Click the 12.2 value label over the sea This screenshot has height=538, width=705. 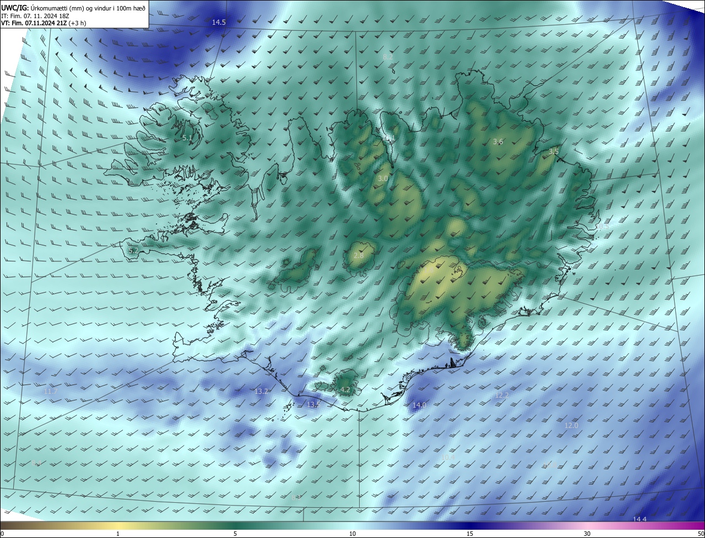coord(502,396)
